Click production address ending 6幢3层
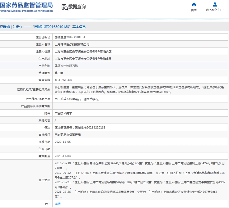229x208 pixels. pyautogui.click(x=83, y=59)
